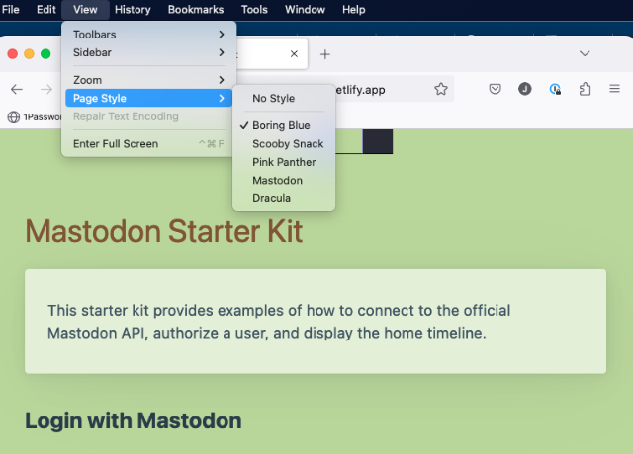Open the Extensions puzzle icon
The height and width of the screenshot is (454, 633).
click(585, 89)
